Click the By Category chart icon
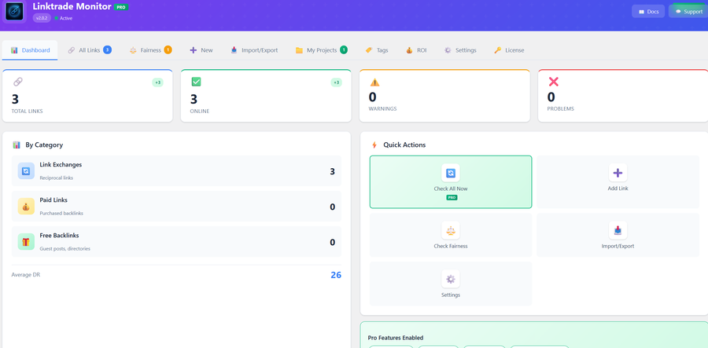Screen dimensions: 708x348 tap(17, 145)
